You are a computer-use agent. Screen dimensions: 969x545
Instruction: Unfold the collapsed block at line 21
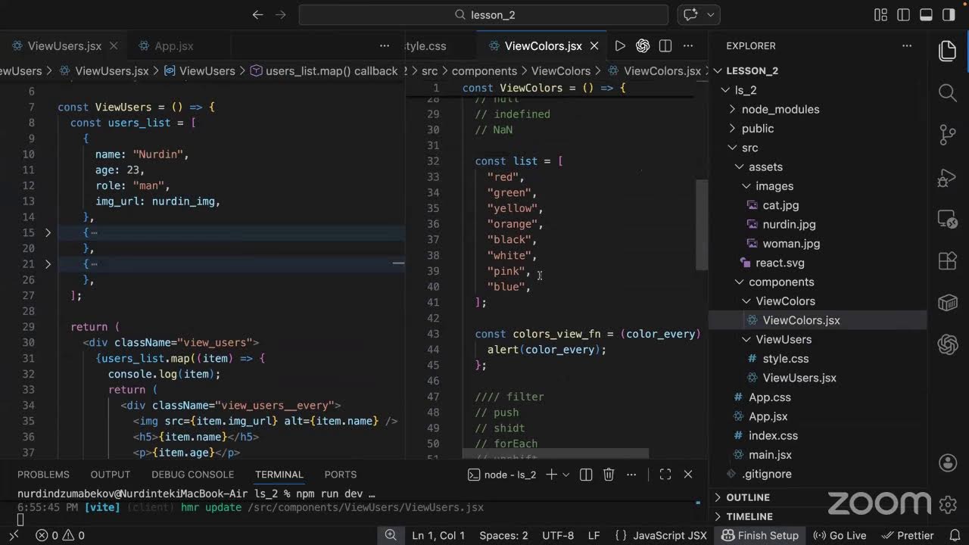[48, 264]
